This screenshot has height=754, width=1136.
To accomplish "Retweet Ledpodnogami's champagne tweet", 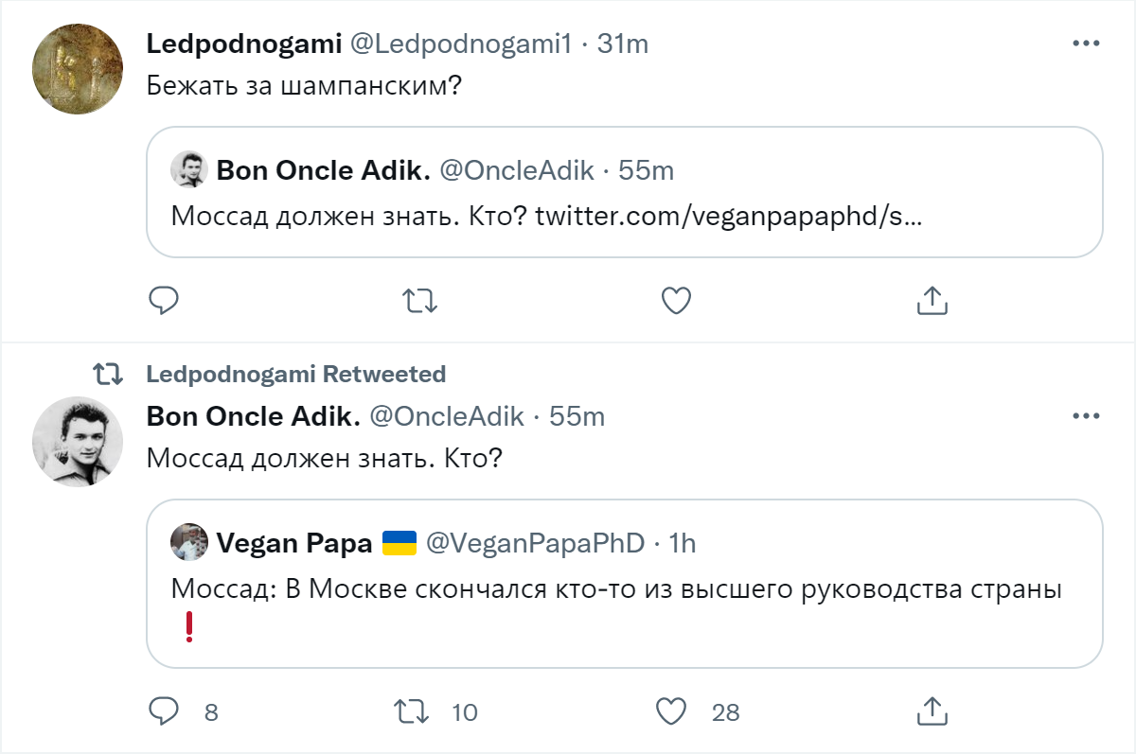I will (419, 301).
